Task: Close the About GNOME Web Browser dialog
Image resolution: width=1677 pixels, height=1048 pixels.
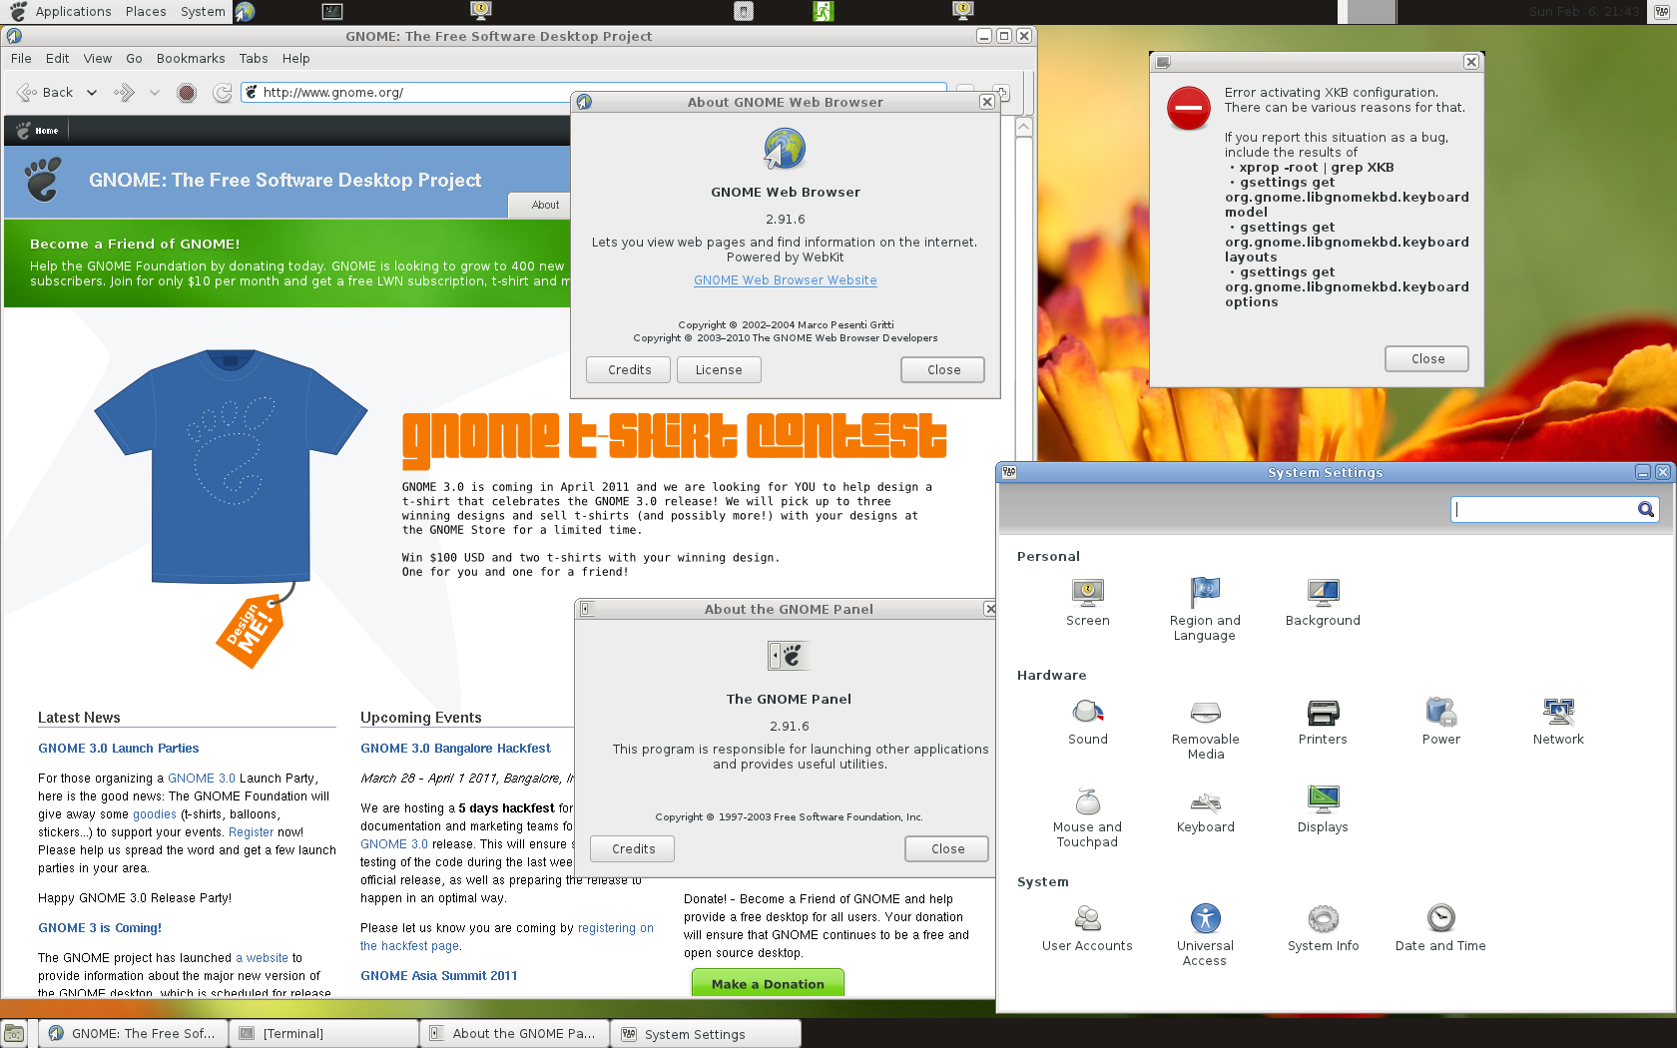Action: [x=943, y=370]
